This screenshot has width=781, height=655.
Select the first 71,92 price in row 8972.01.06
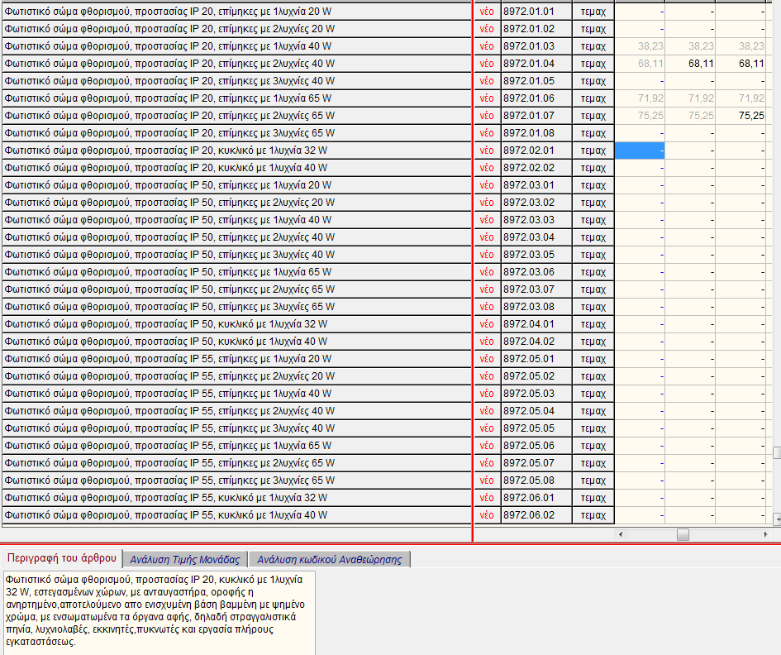coord(640,98)
